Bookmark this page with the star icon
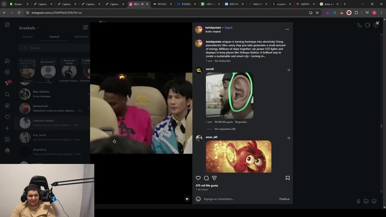 click(317, 13)
